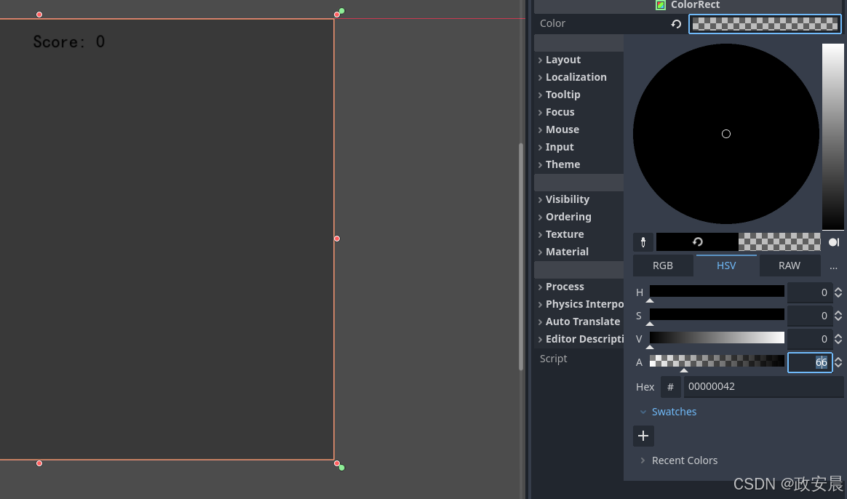Click the new color checkered preview
Screen dimensions: 847x499
[x=779, y=242]
